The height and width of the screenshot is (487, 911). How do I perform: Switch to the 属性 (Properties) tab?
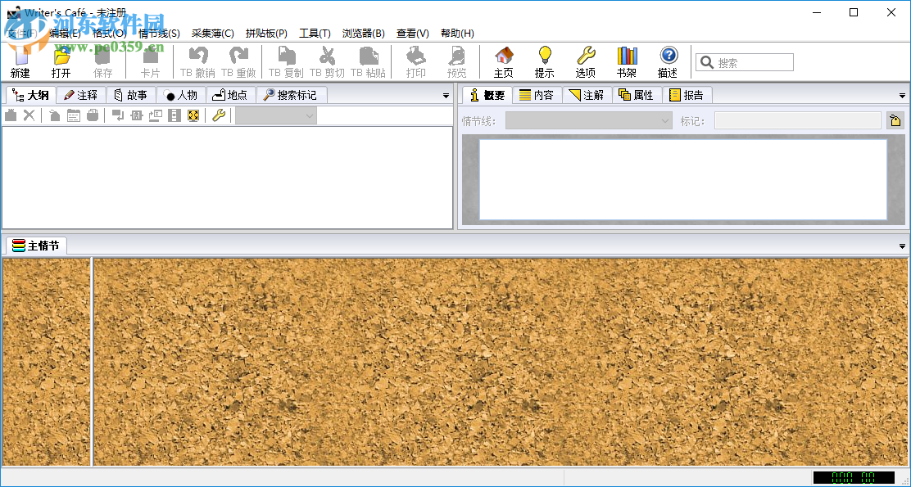click(x=637, y=94)
